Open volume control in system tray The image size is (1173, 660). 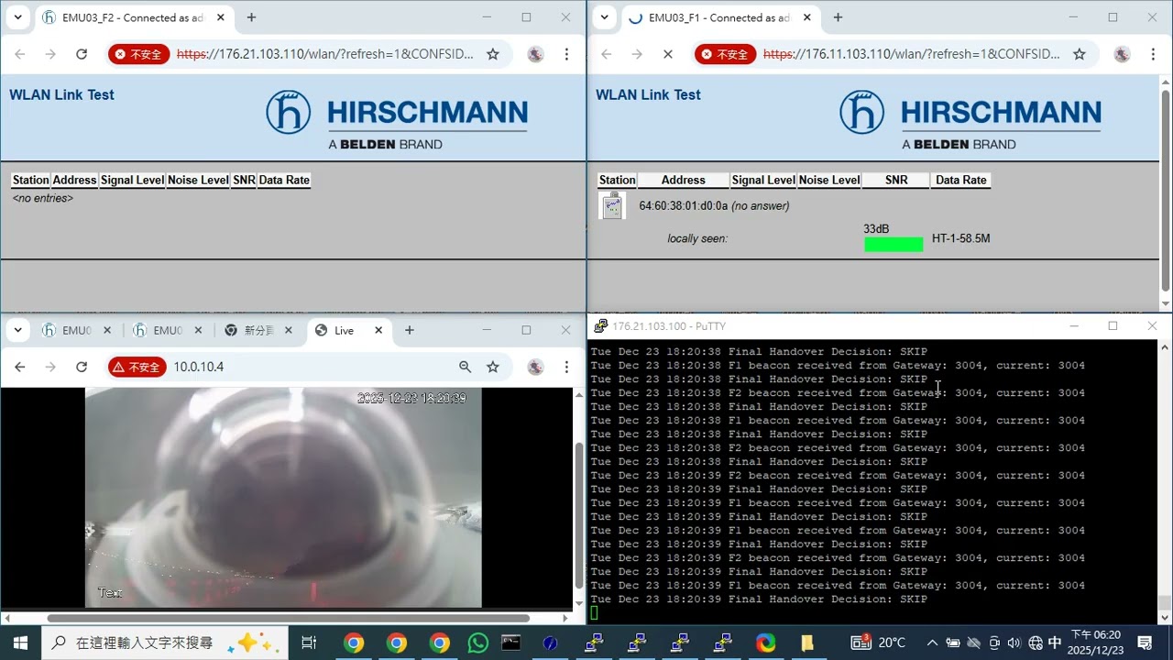point(1014,643)
